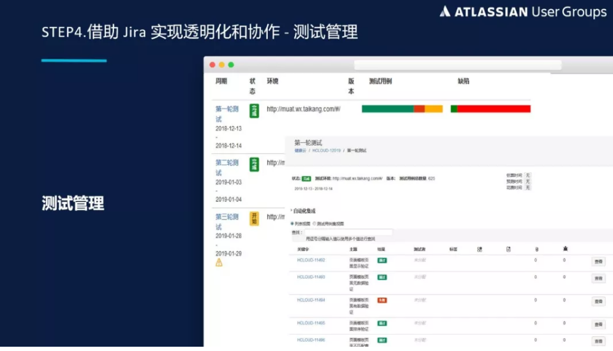This screenshot has height=351, width=613.
Task: Click the attachment paperclip column icon
Action: pyautogui.click(x=537, y=249)
